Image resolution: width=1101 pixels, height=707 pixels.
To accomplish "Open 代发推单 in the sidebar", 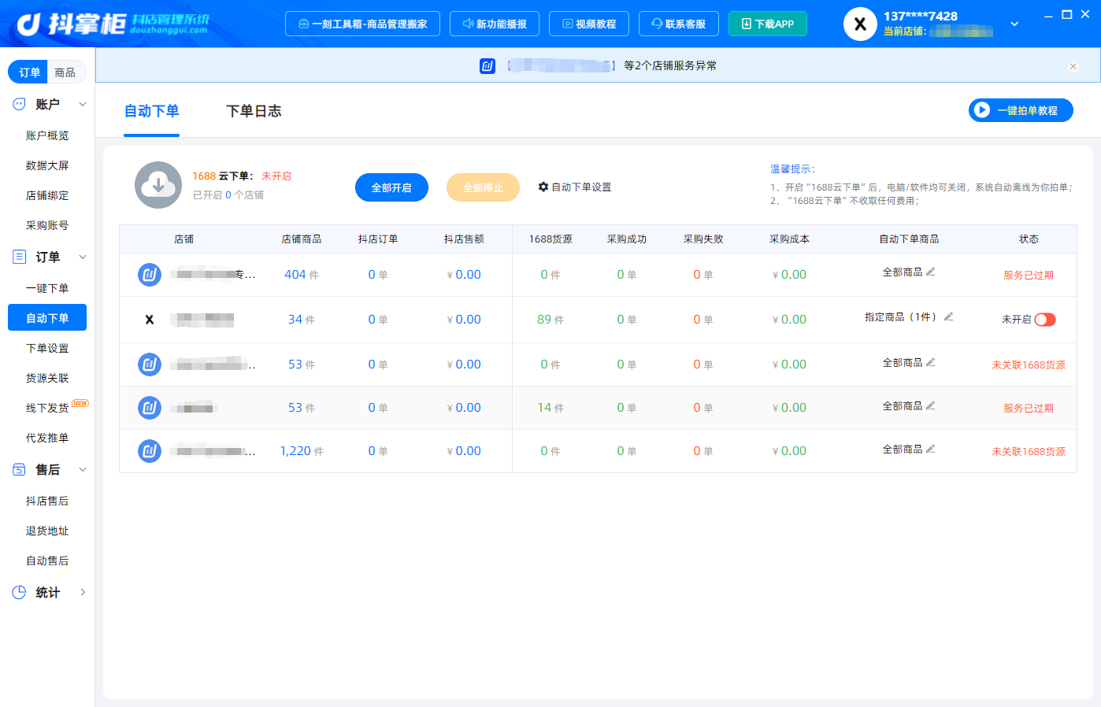I will point(47,438).
